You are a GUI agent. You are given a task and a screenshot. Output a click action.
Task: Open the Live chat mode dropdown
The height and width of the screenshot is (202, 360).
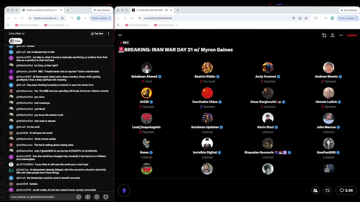click(x=17, y=33)
